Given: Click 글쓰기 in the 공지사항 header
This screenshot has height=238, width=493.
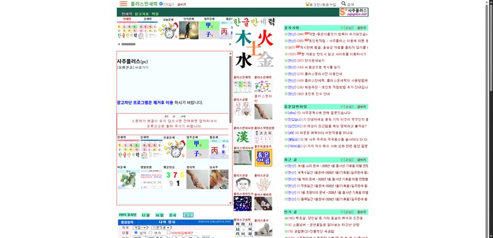Looking at the screenshot, I should click(362, 28).
